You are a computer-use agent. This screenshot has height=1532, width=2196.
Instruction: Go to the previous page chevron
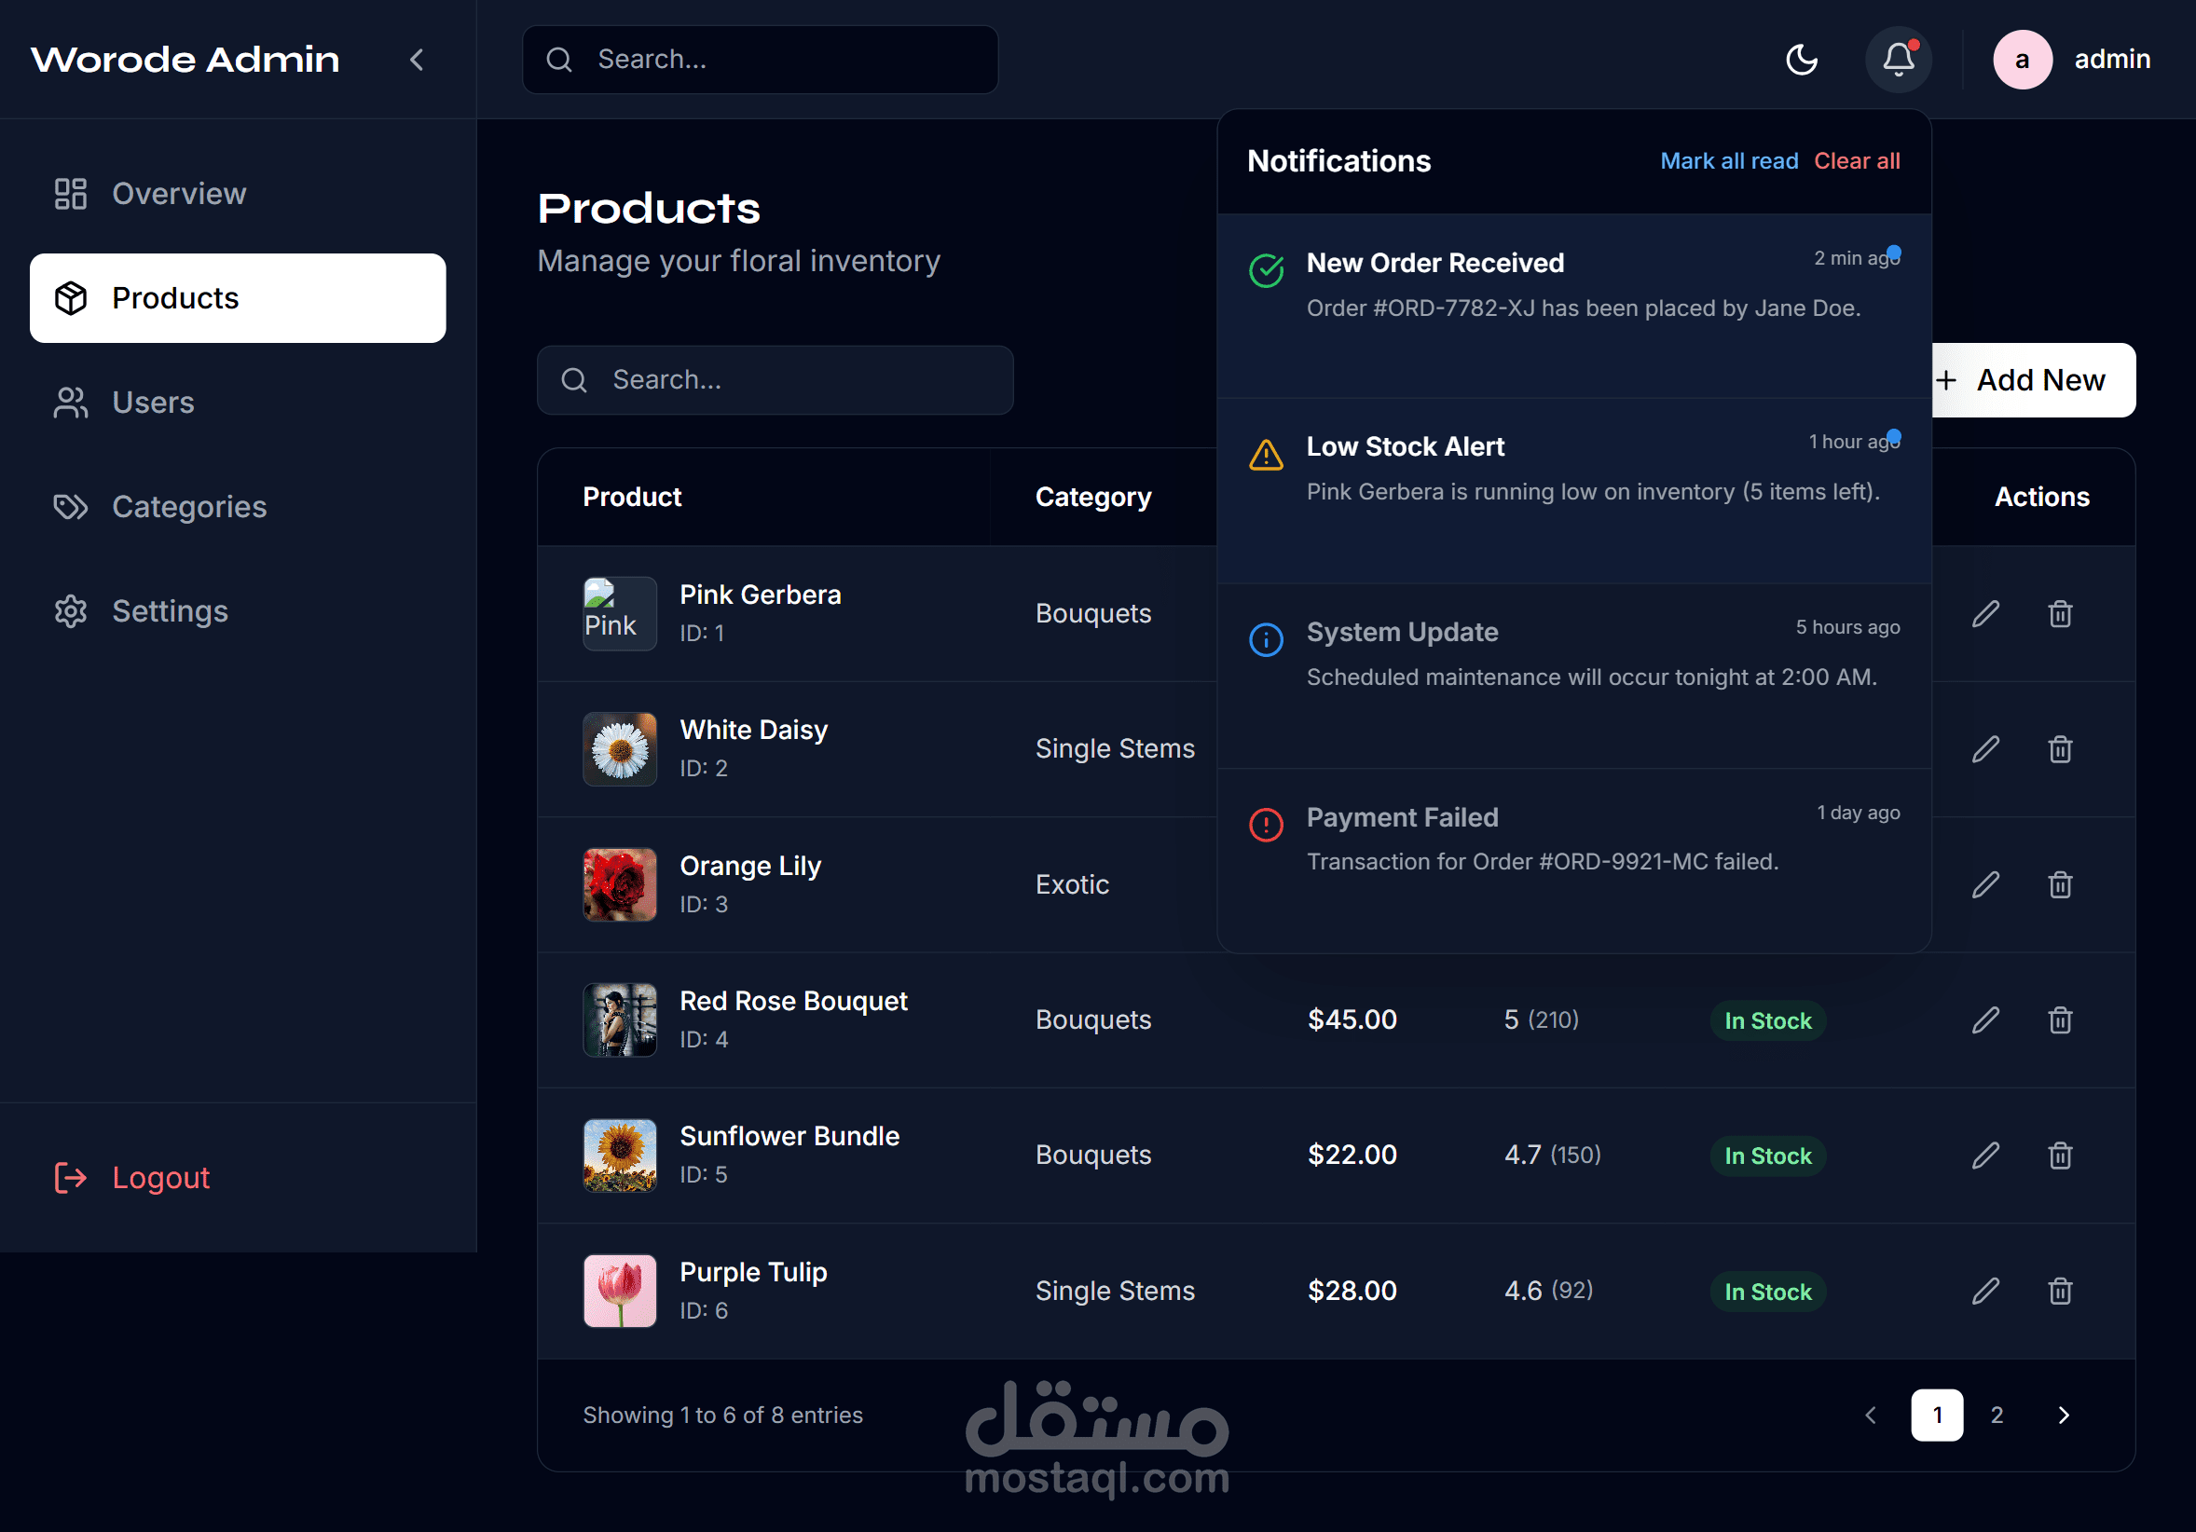1871,1415
